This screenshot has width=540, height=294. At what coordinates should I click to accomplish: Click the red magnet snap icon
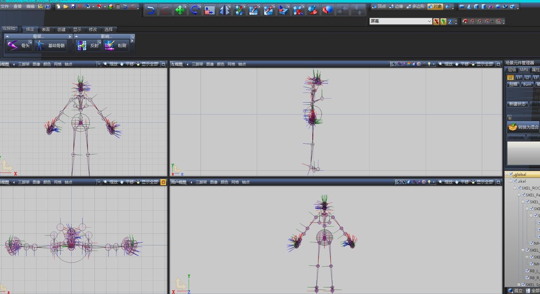[x=465, y=21]
